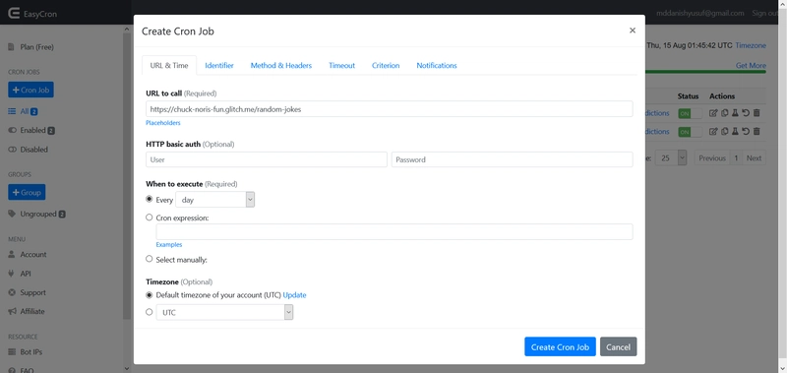The height and width of the screenshot is (373, 787).
Task: Toggle ON status of first cron job
Action: pyautogui.click(x=691, y=113)
